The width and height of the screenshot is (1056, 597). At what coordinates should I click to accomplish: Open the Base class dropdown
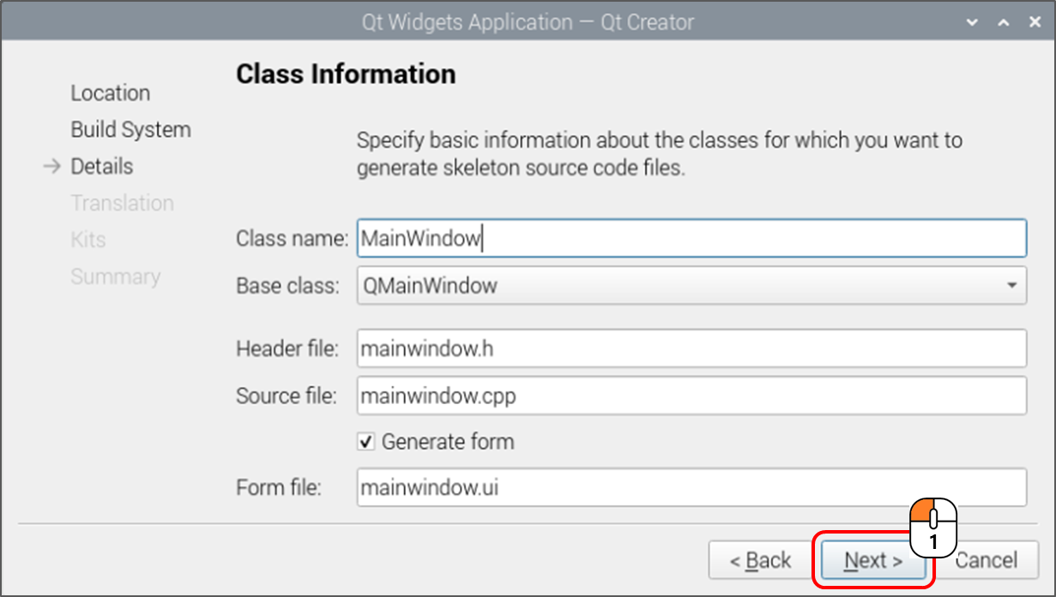click(691, 286)
